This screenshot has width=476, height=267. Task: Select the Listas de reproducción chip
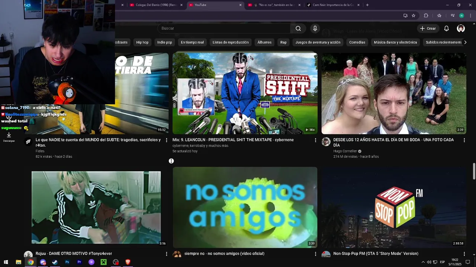pos(231,42)
